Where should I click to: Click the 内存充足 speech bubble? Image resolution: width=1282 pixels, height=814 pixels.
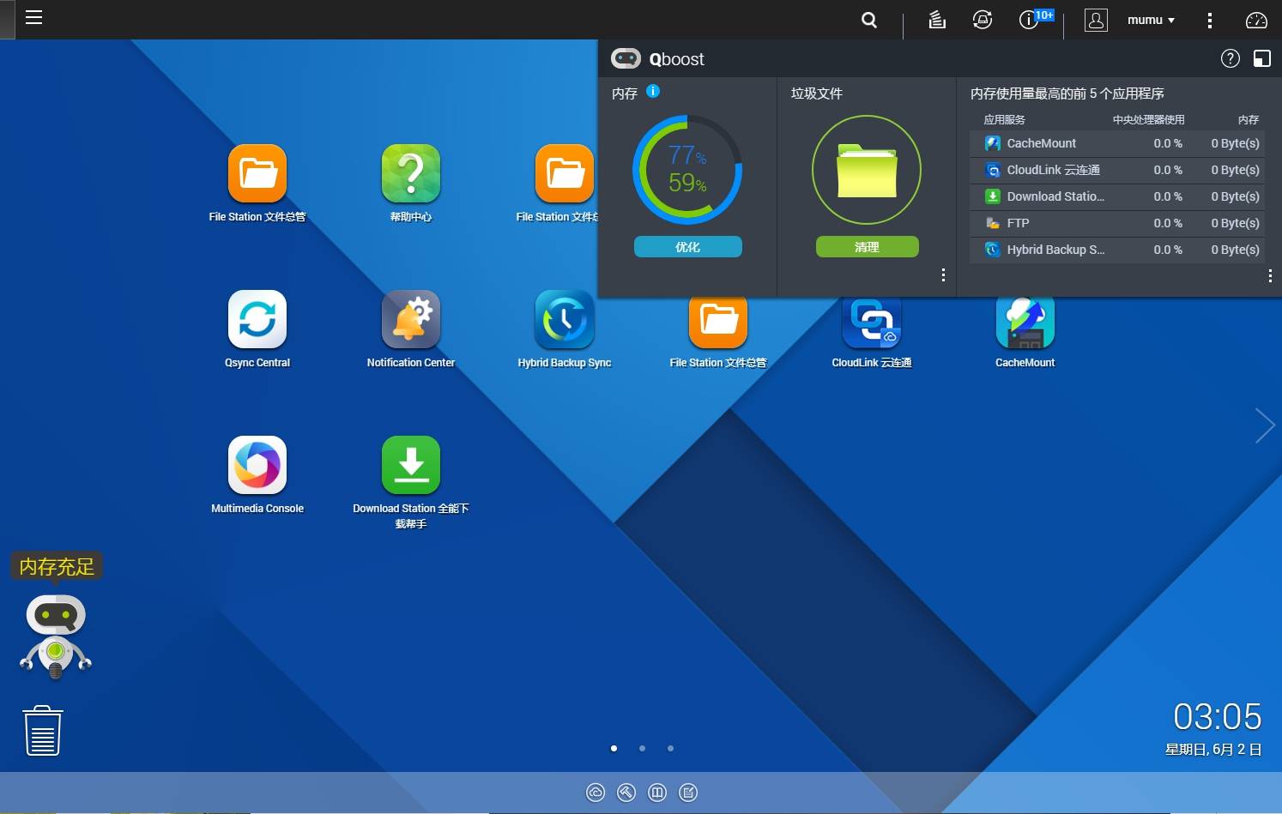[57, 567]
